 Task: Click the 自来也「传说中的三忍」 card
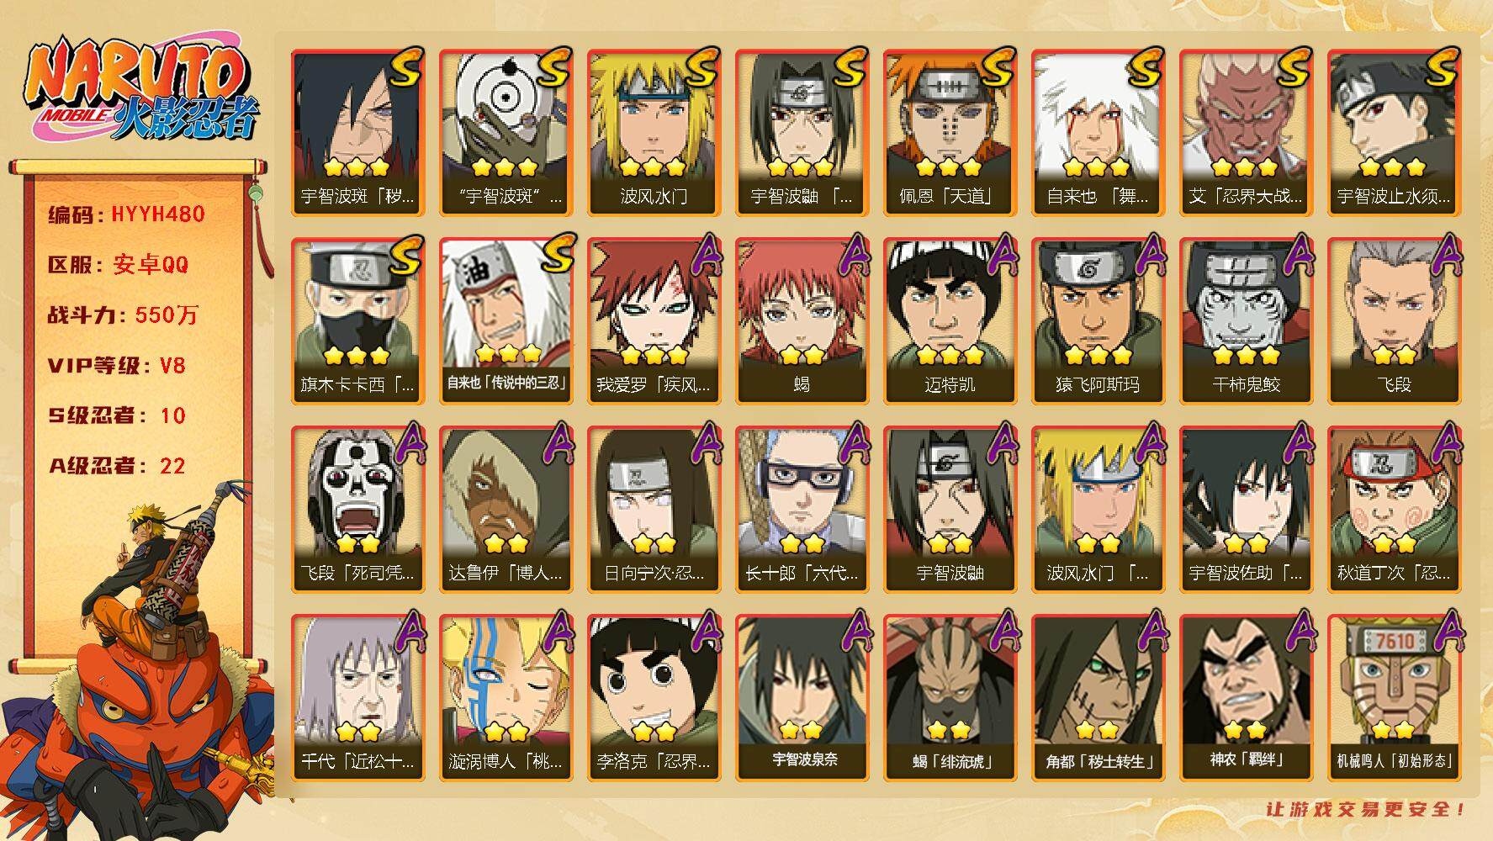tap(506, 320)
